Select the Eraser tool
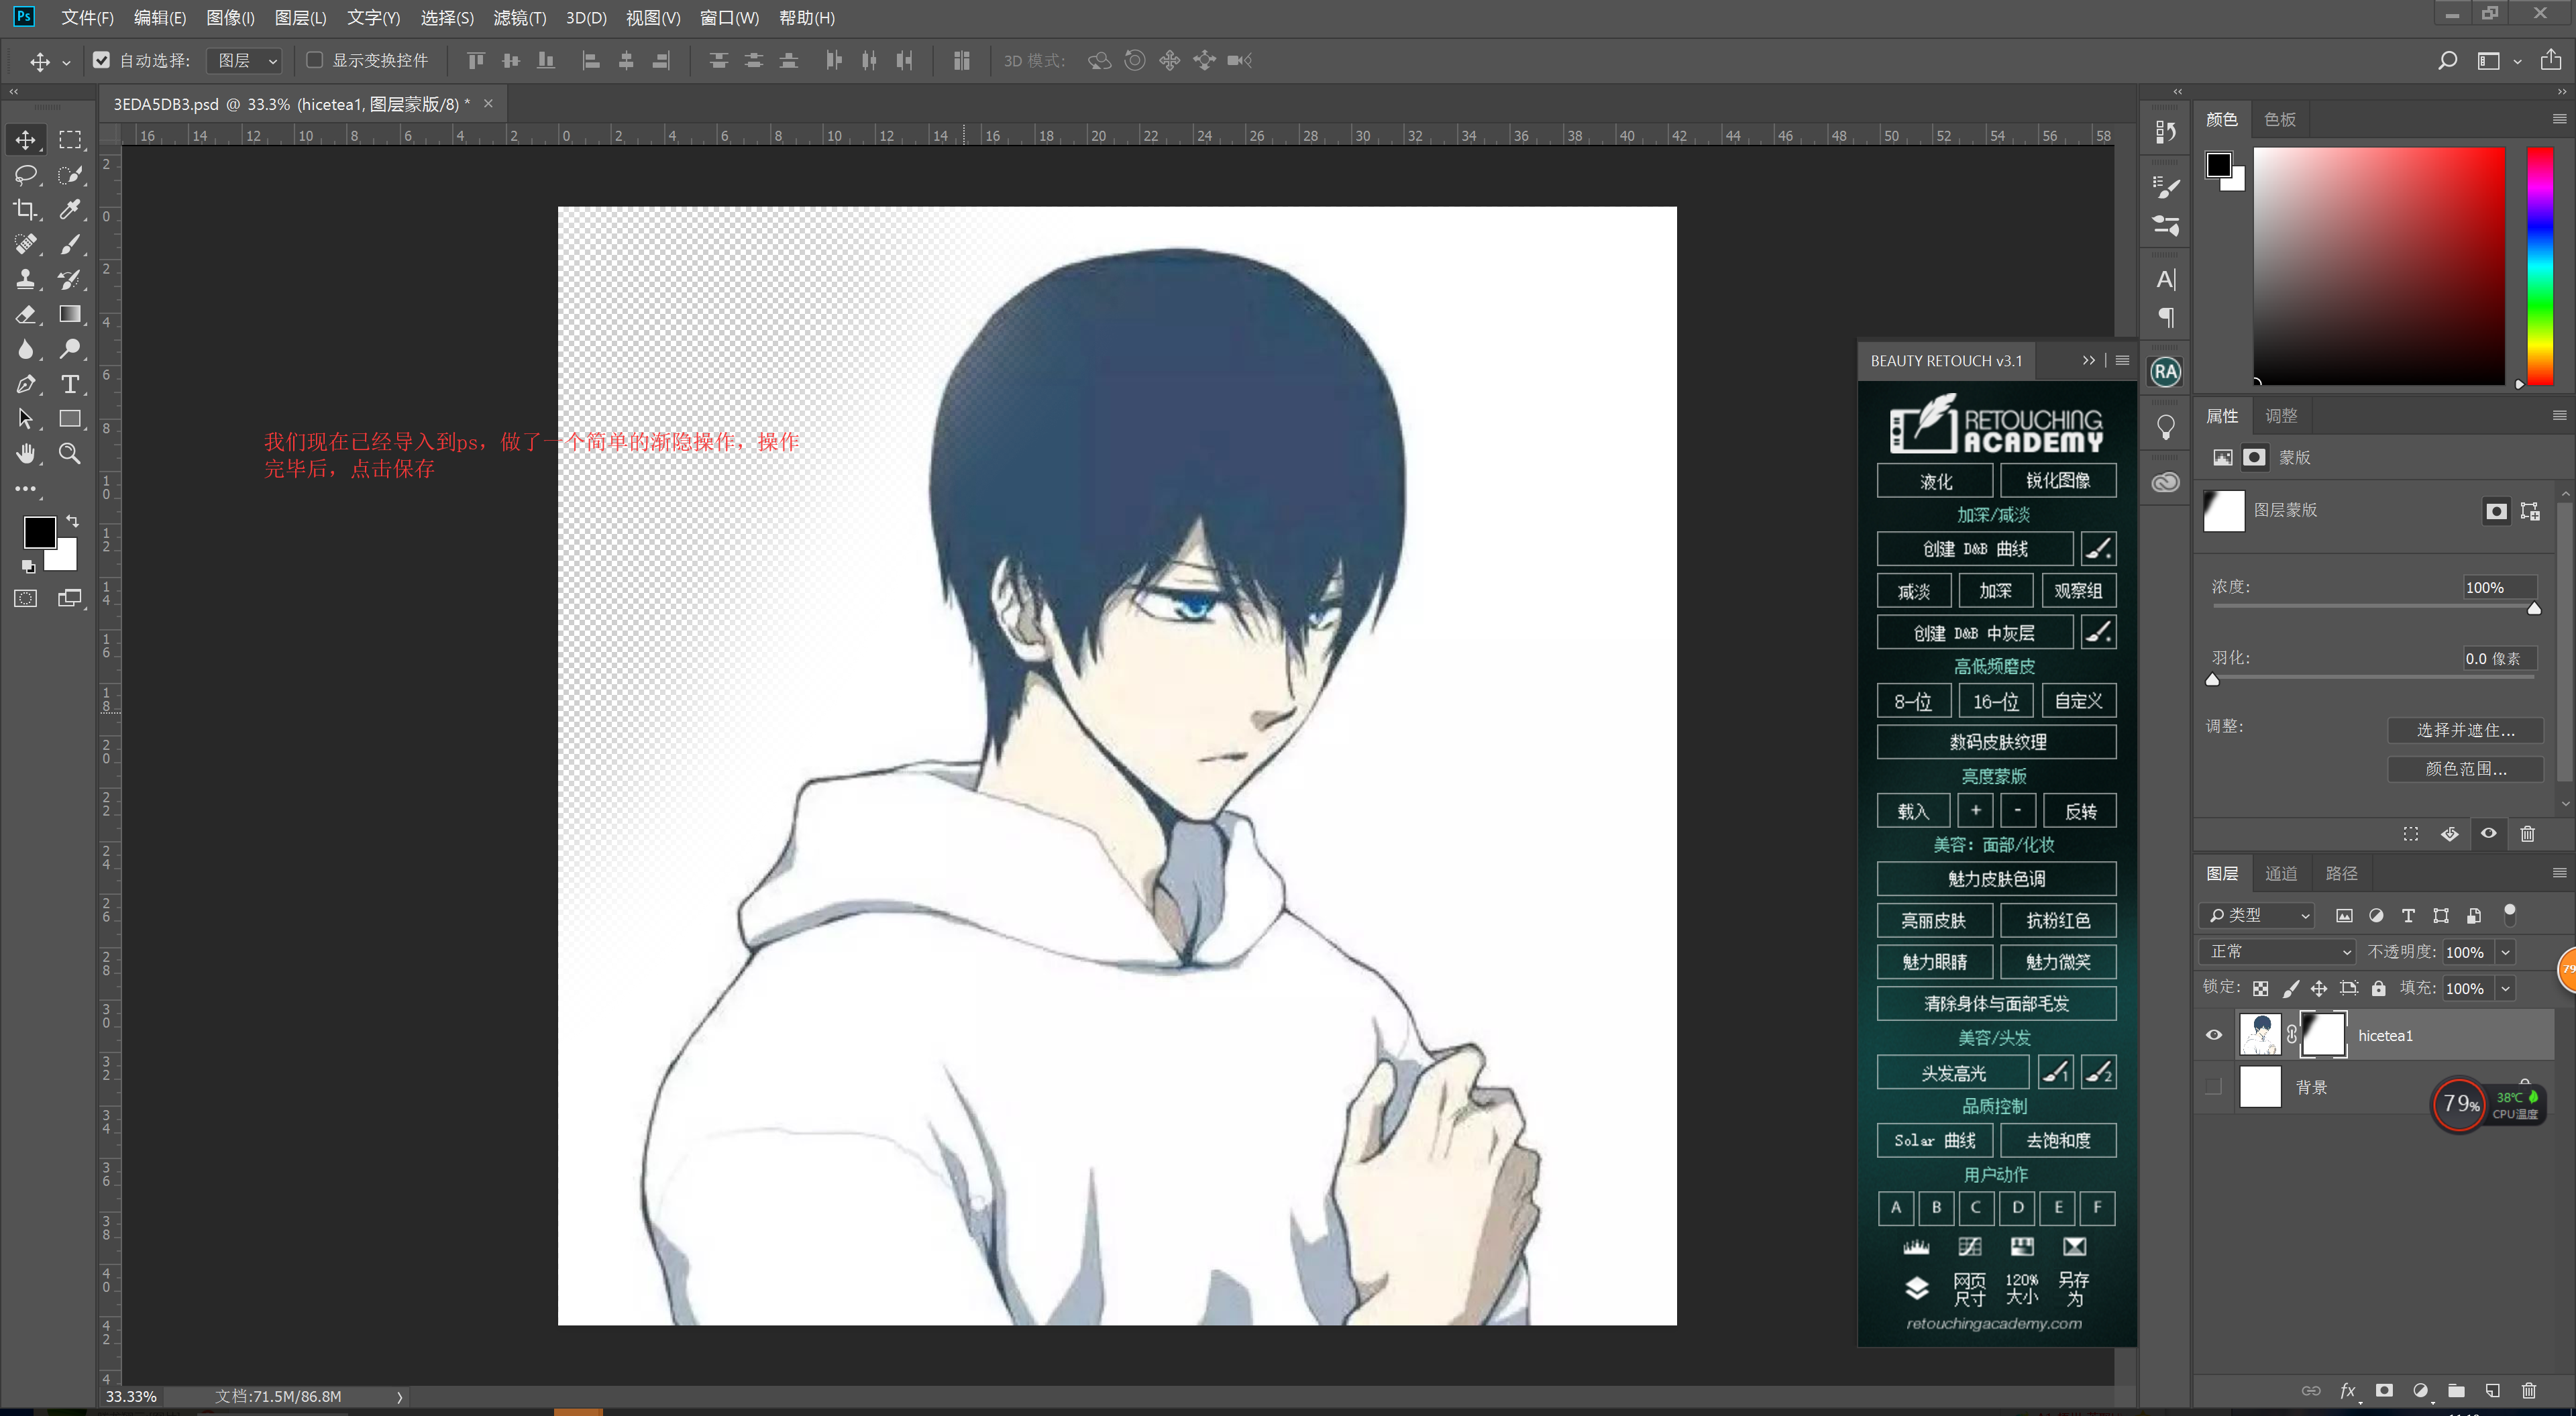 click(x=25, y=314)
